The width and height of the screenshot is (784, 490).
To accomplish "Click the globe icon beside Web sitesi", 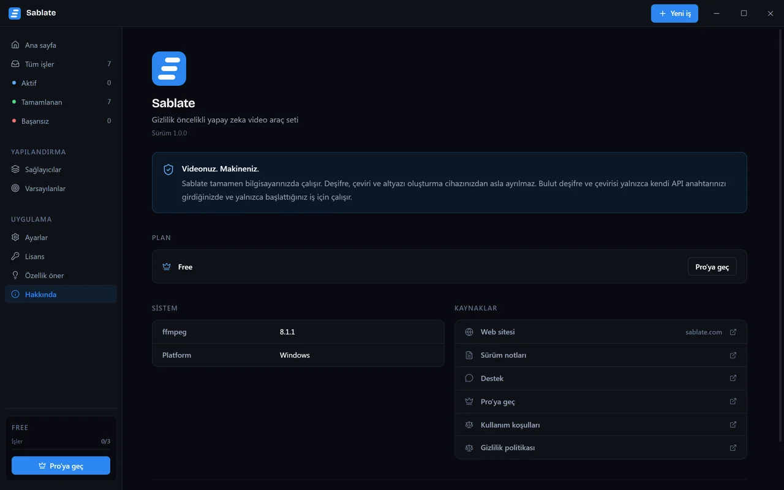I will 469,332.
